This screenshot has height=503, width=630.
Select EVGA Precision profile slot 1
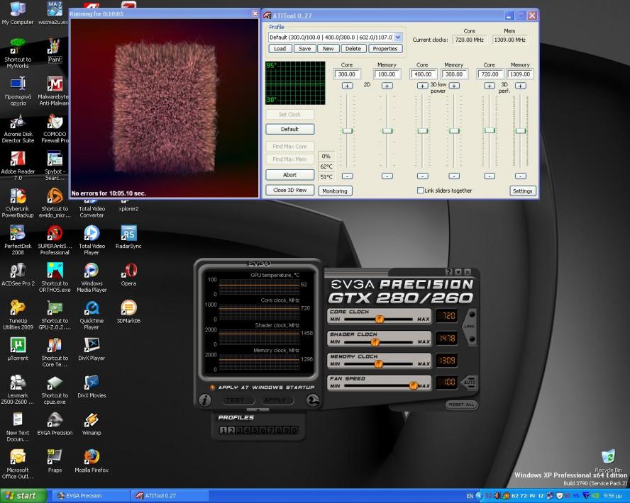[x=223, y=431]
